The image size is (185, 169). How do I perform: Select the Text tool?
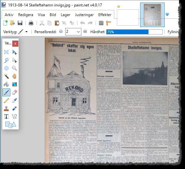6,117
